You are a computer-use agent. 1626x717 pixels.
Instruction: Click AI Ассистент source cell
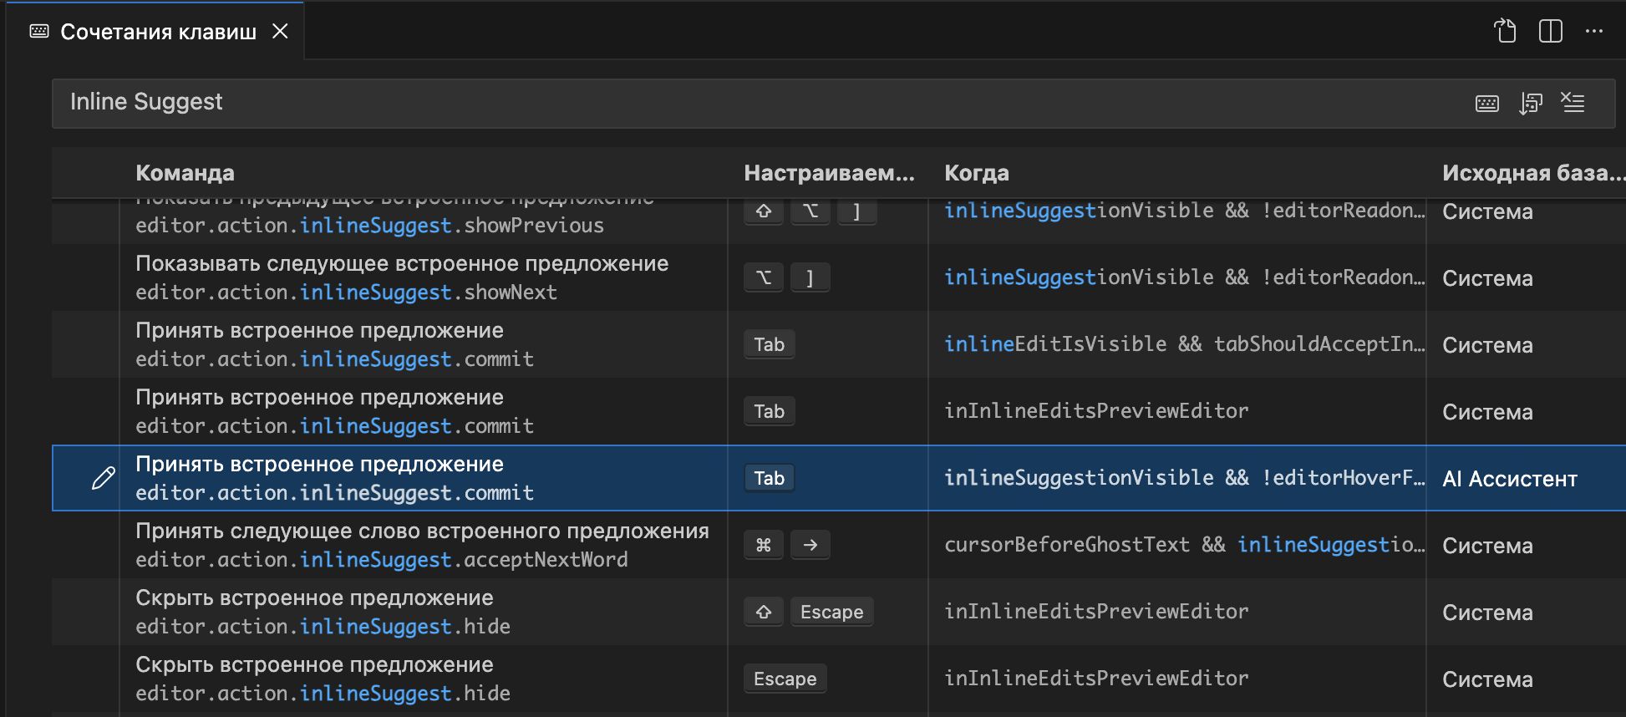pyautogui.click(x=1510, y=479)
